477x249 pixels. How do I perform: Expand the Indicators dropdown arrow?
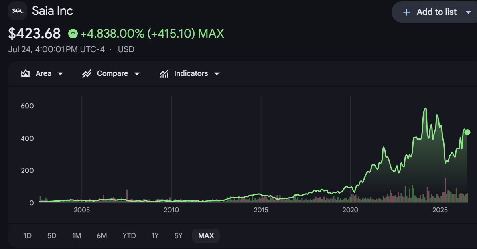point(217,73)
